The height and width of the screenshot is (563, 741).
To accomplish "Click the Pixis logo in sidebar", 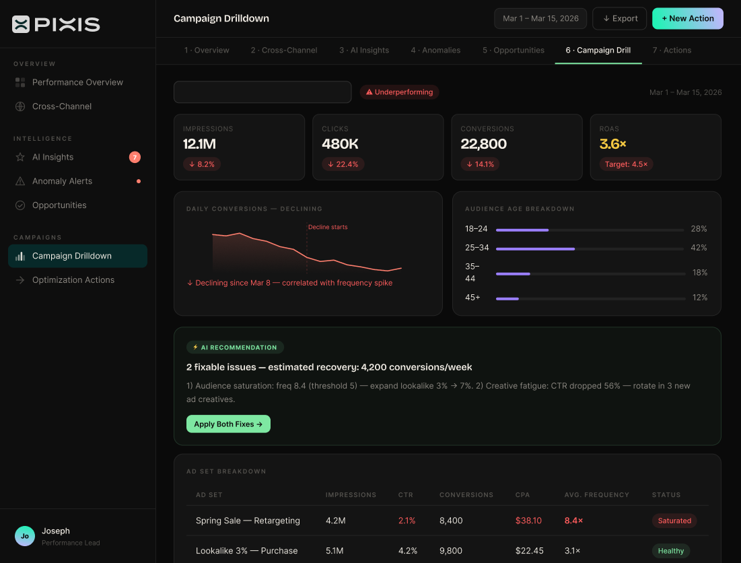I will click(x=56, y=25).
